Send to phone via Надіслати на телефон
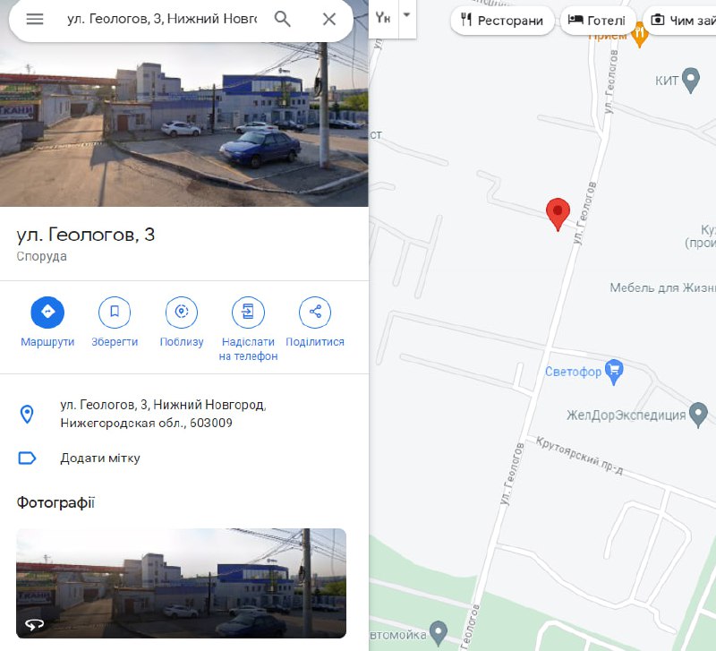The height and width of the screenshot is (651, 716). [249, 313]
